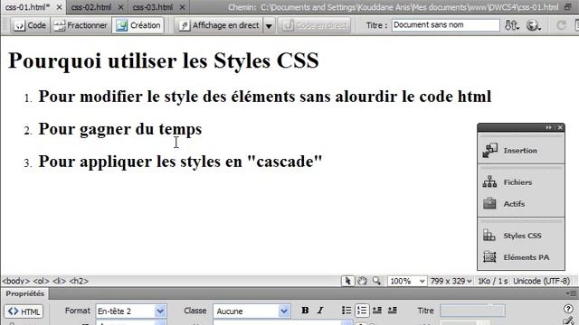
Task: Click the 1Ko / 1 s download size text
Action: (x=493, y=281)
